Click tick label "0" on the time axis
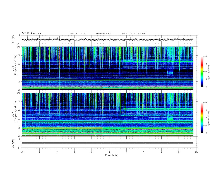221x171 pixels. pyautogui.click(x=22, y=152)
